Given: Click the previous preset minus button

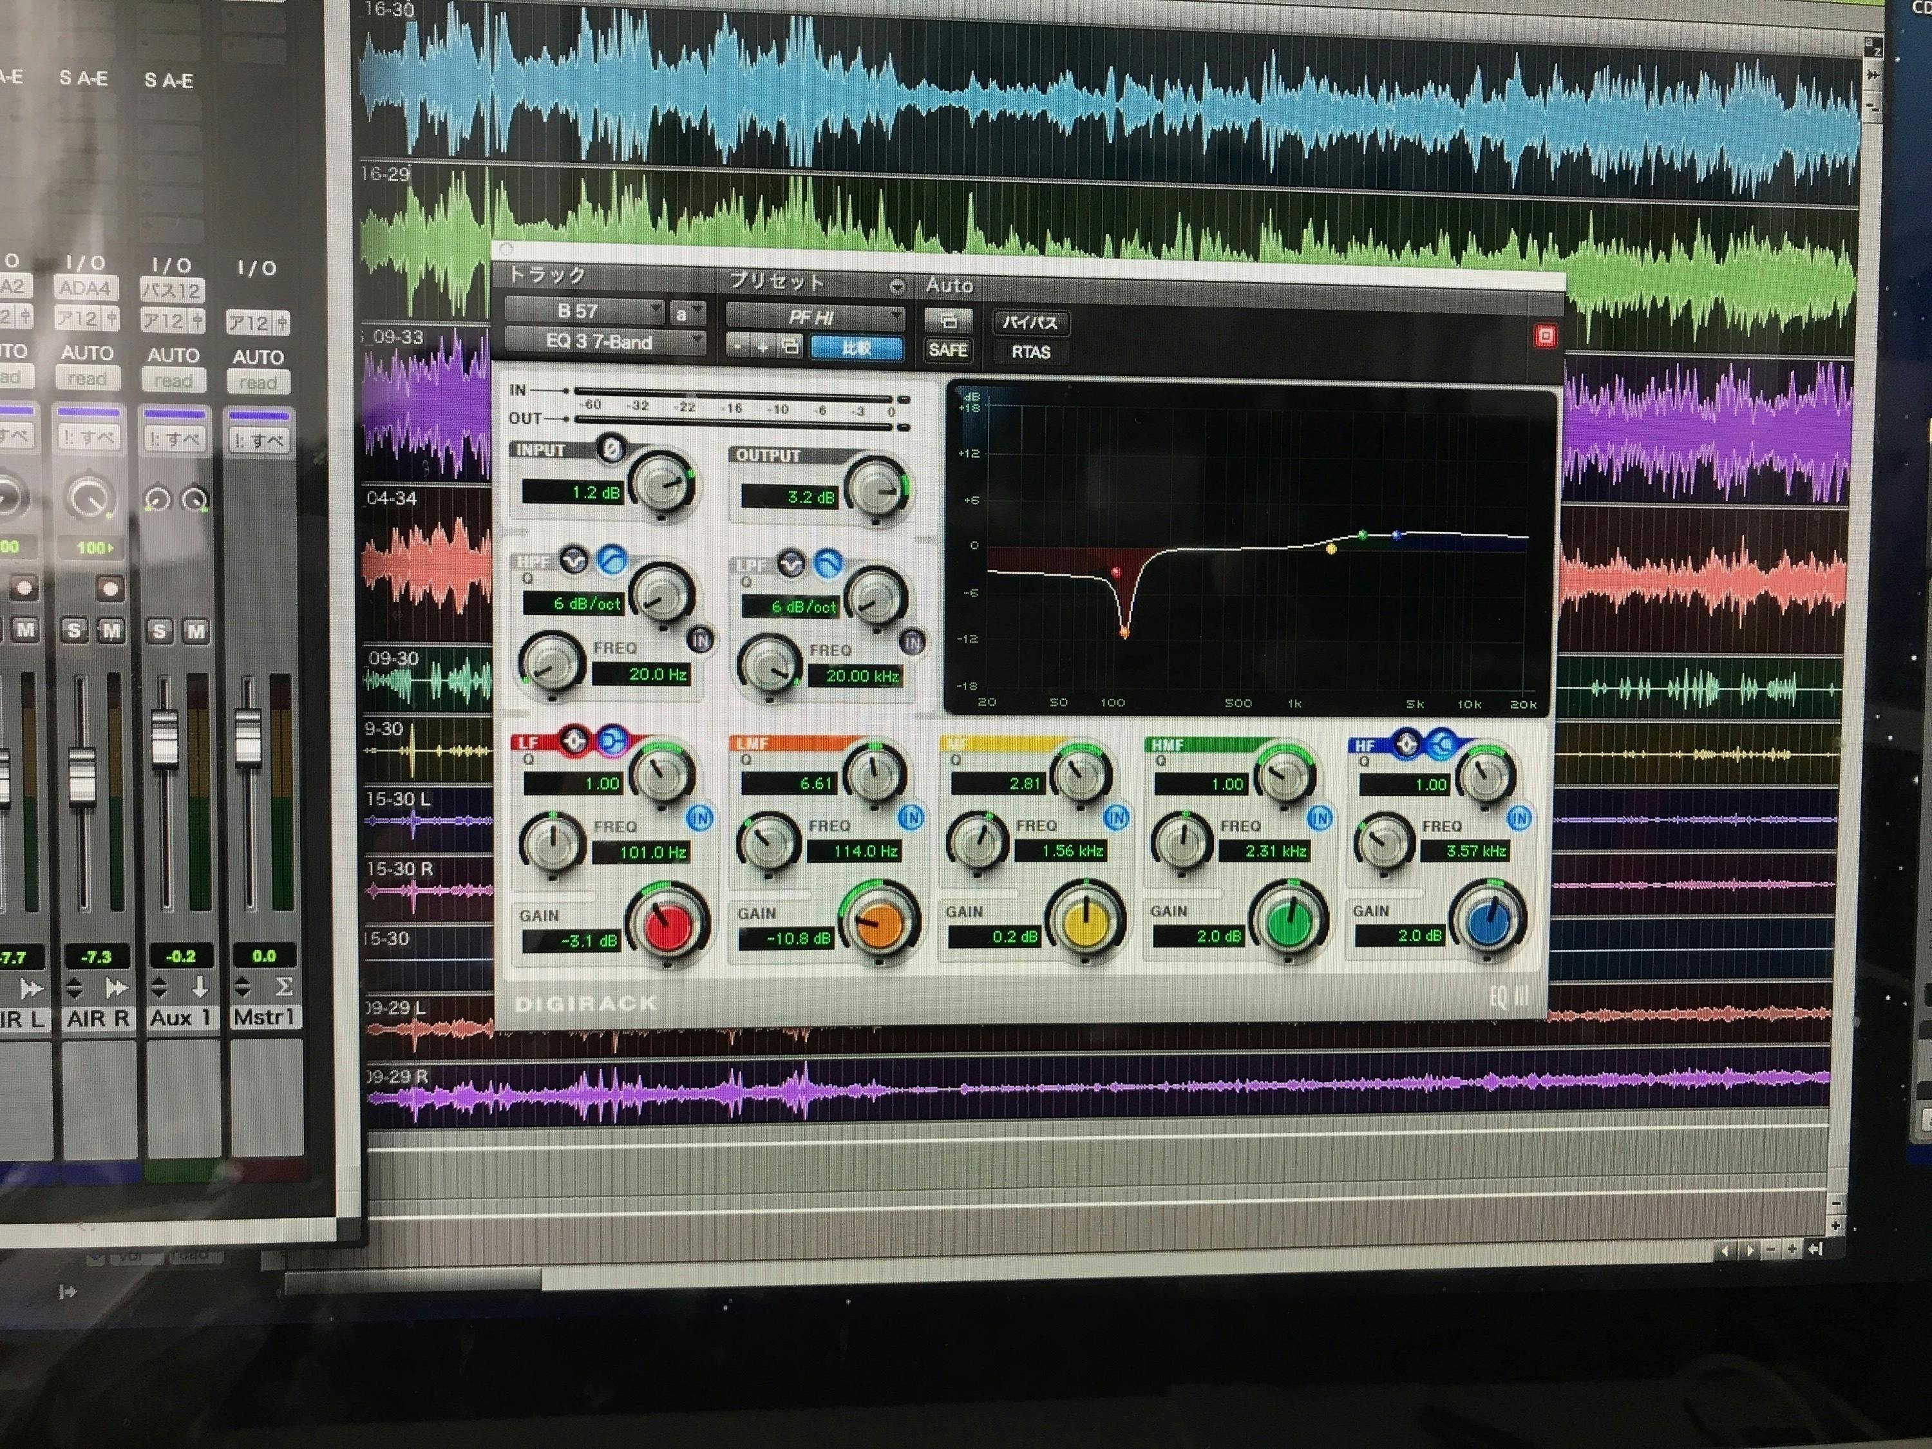Looking at the screenshot, I should [x=739, y=346].
